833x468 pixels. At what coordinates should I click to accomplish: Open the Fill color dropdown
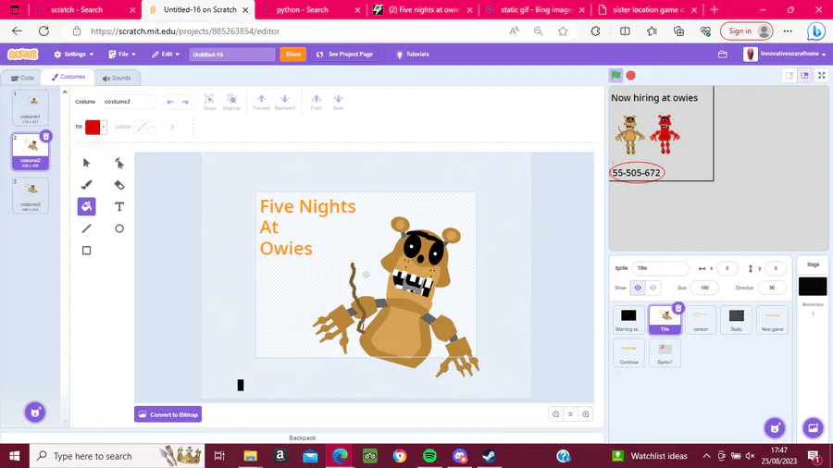click(x=95, y=127)
